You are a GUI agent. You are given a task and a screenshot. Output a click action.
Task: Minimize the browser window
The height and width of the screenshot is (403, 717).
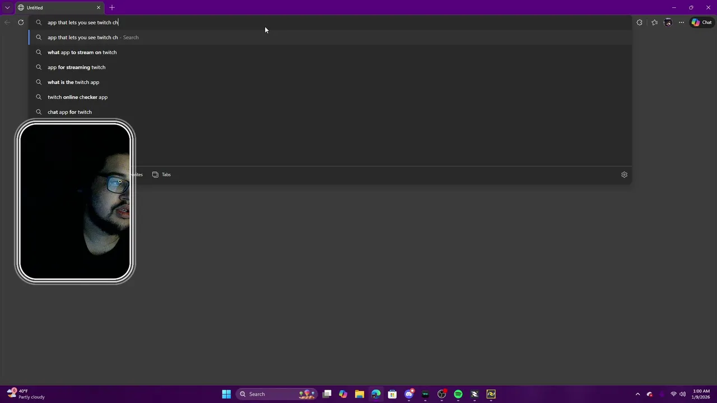pos(674,7)
